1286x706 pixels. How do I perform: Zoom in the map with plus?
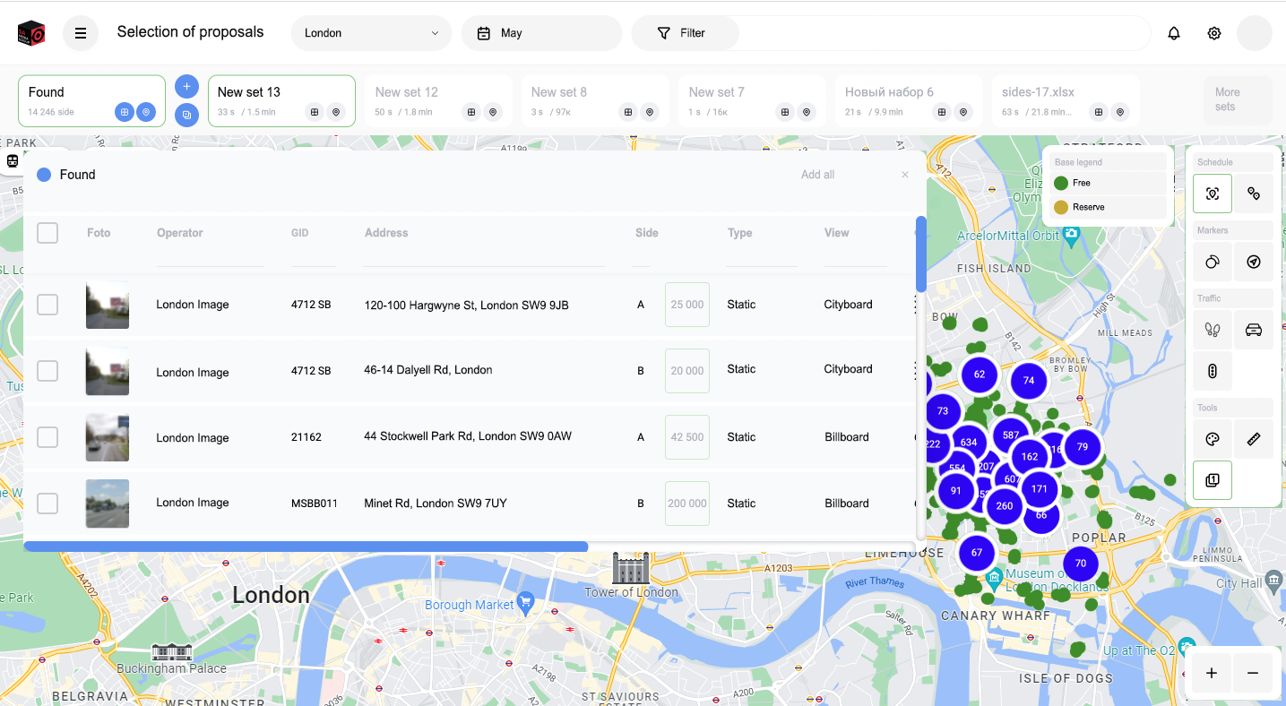(1211, 673)
